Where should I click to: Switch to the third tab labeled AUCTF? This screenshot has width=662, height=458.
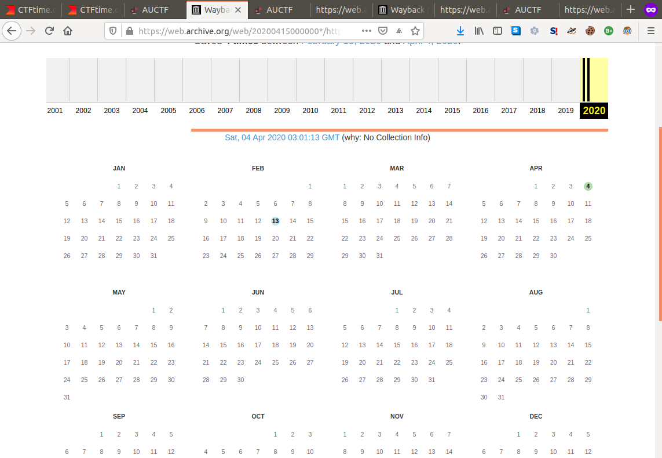click(x=155, y=10)
